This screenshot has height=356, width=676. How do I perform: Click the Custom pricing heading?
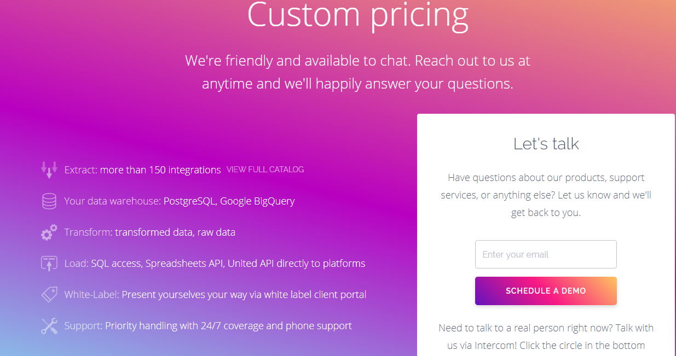tap(357, 15)
